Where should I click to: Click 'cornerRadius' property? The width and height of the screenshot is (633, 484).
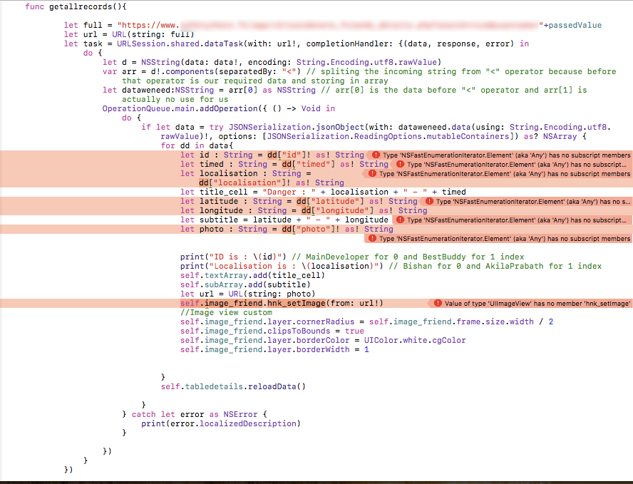coord(325,322)
